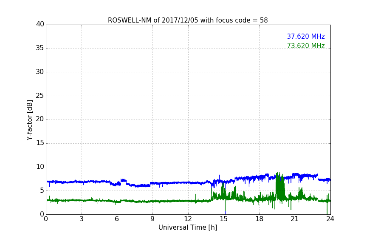Viewport: 367px width, 245px height.
Task: Click the y-axis tick label '15'
Action: pyautogui.click(x=40, y=143)
